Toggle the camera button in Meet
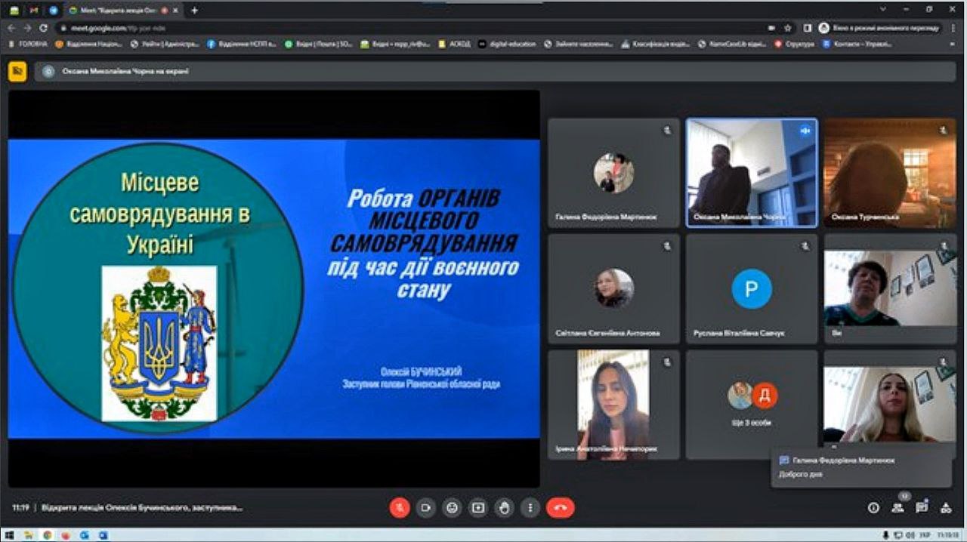The image size is (967, 542). coord(426,508)
